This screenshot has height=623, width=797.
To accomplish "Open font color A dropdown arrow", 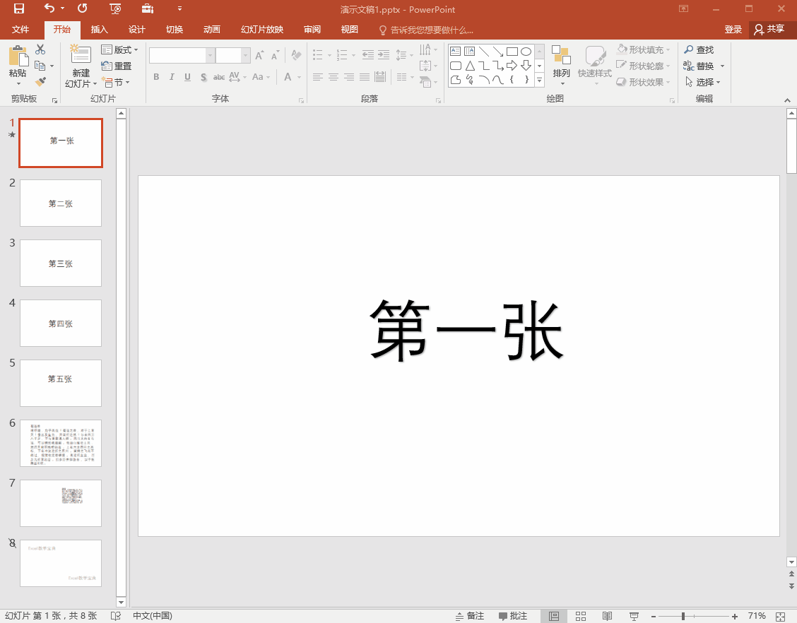I will pyautogui.click(x=300, y=77).
